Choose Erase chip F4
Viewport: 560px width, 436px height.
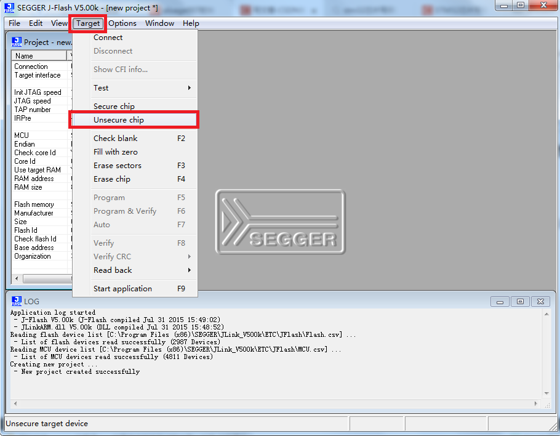[x=135, y=179]
